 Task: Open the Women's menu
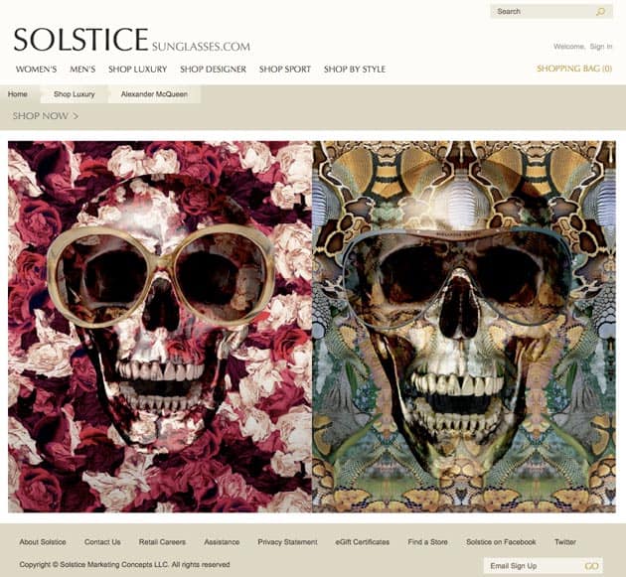pos(37,70)
